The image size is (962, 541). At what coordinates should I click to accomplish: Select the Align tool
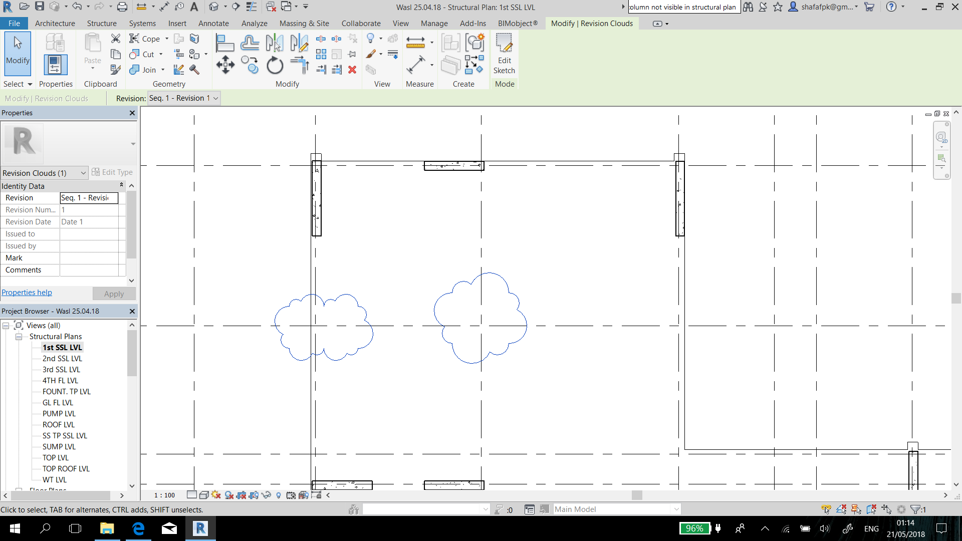(x=225, y=43)
